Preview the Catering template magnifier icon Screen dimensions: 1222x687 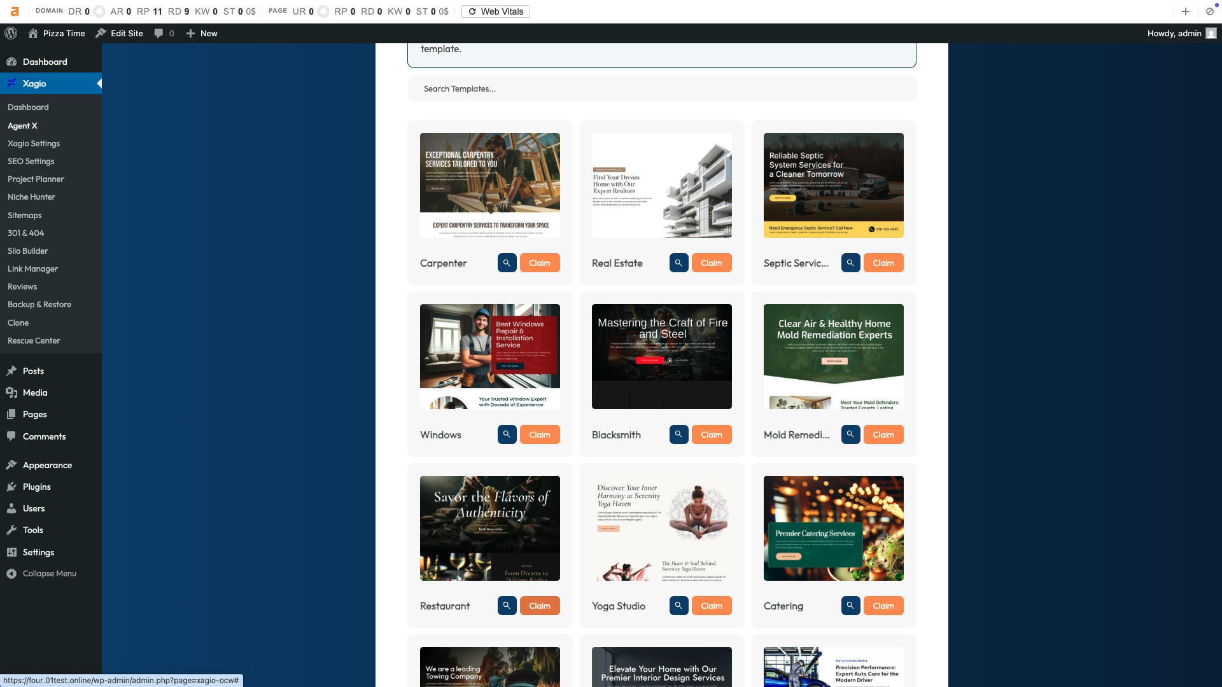click(x=850, y=606)
